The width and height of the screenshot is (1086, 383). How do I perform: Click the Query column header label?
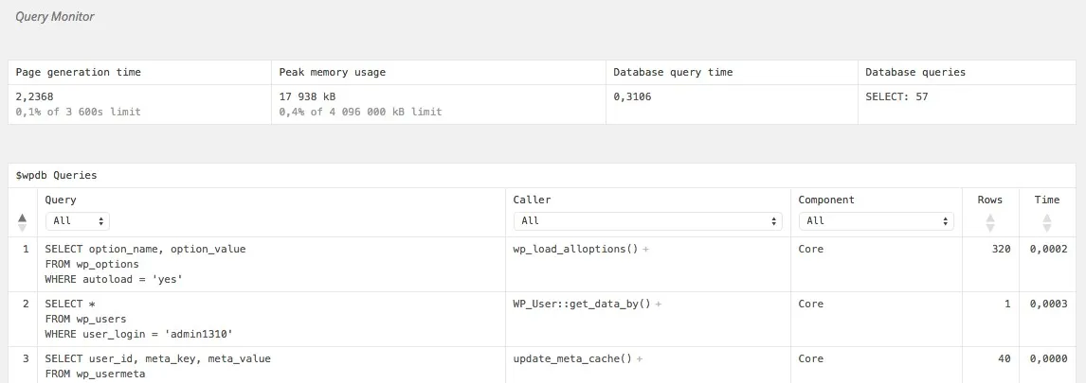click(x=61, y=200)
